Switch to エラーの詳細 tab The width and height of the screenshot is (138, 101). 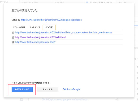19,27
